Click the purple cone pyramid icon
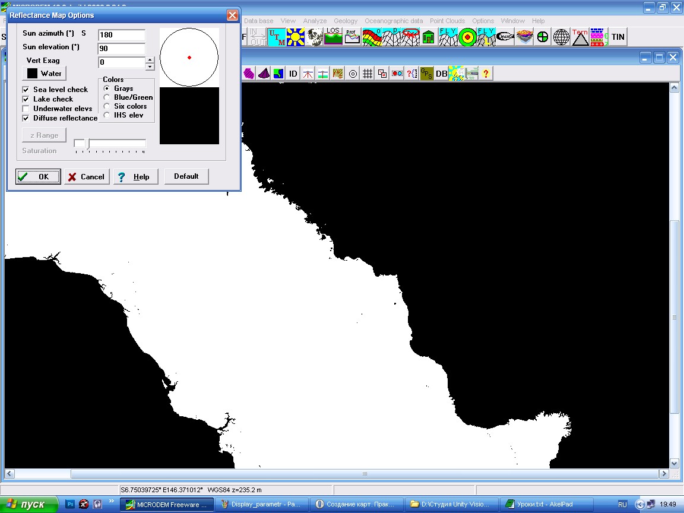 pos(264,74)
